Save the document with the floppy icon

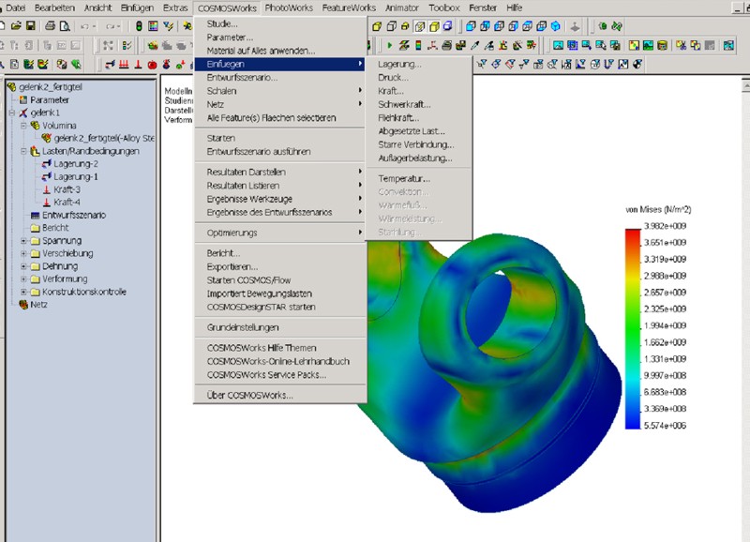click(30, 26)
